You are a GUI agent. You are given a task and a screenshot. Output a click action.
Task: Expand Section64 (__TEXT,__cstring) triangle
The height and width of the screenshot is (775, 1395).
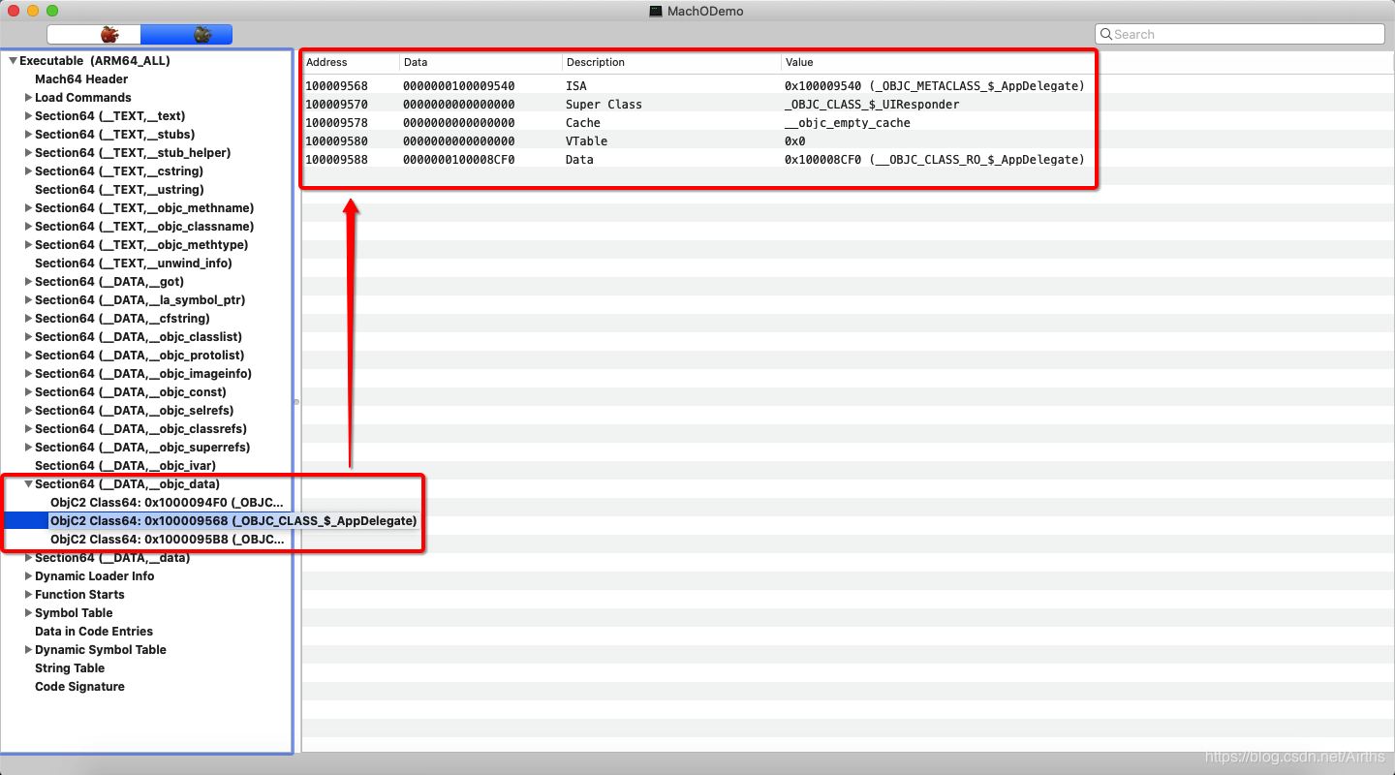point(28,171)
